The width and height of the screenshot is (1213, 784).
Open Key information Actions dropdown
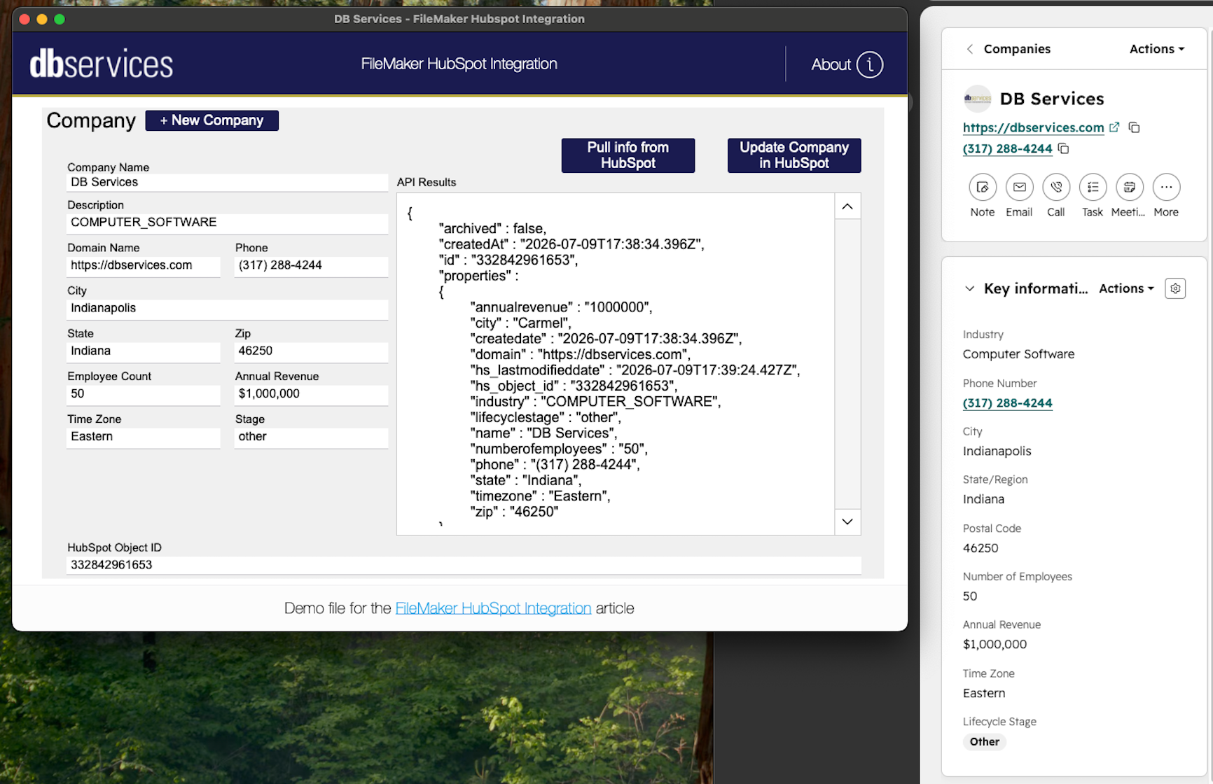pyautogui.click(x=1126, y=288)
